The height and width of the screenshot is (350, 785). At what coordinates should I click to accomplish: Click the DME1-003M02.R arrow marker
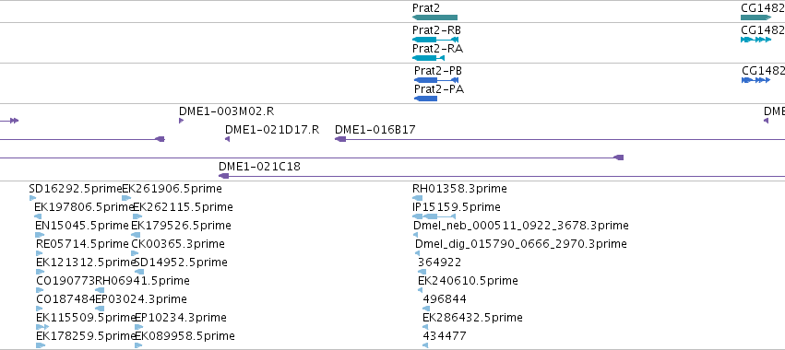click(181, 121)
